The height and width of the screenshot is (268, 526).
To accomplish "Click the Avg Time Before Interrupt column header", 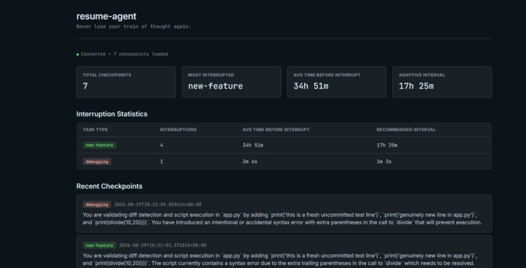I will pyautogui.click(x=276, y=130).
